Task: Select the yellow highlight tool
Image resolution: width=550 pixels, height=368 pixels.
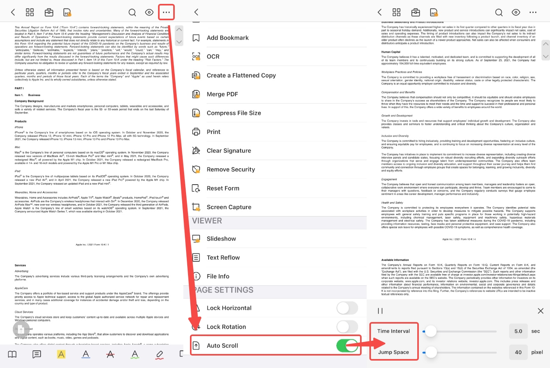Action: pyautogui.click(x=61, y=354)
